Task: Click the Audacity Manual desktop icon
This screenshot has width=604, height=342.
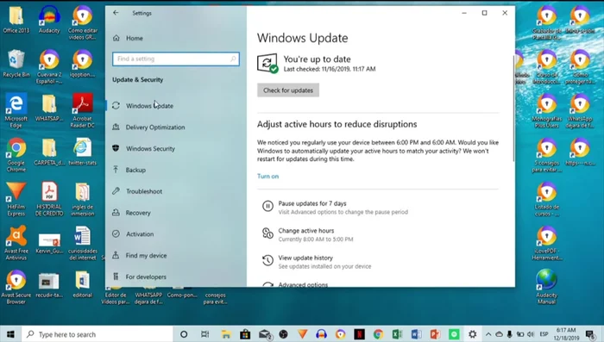Action: point(546,288)
